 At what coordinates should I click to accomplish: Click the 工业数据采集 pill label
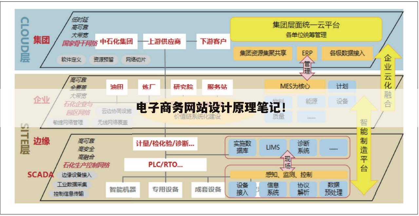point(72,184)
